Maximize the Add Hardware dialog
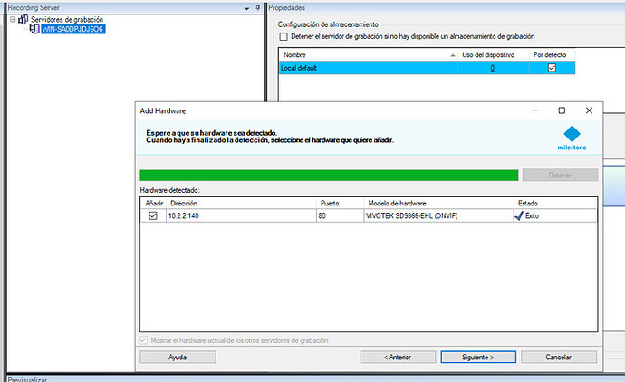625x382 pixels. (562, 110)
